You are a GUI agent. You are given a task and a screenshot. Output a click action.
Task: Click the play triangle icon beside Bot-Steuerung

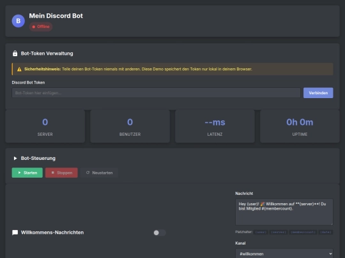click(x=15, y=158)
